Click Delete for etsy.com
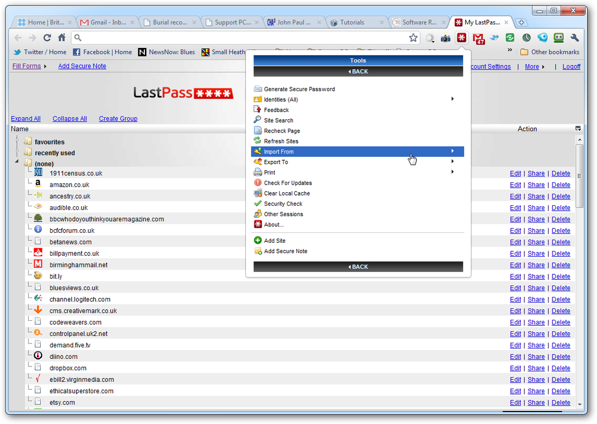Screen dimensions: 597x424 (561, 402)
